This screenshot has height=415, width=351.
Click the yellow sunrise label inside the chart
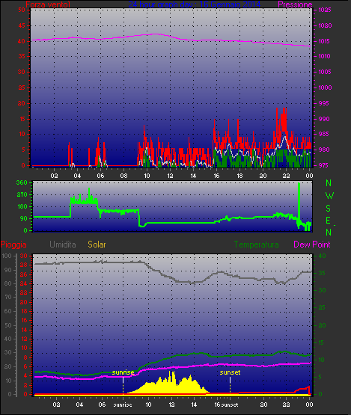(x=123, y=372)
